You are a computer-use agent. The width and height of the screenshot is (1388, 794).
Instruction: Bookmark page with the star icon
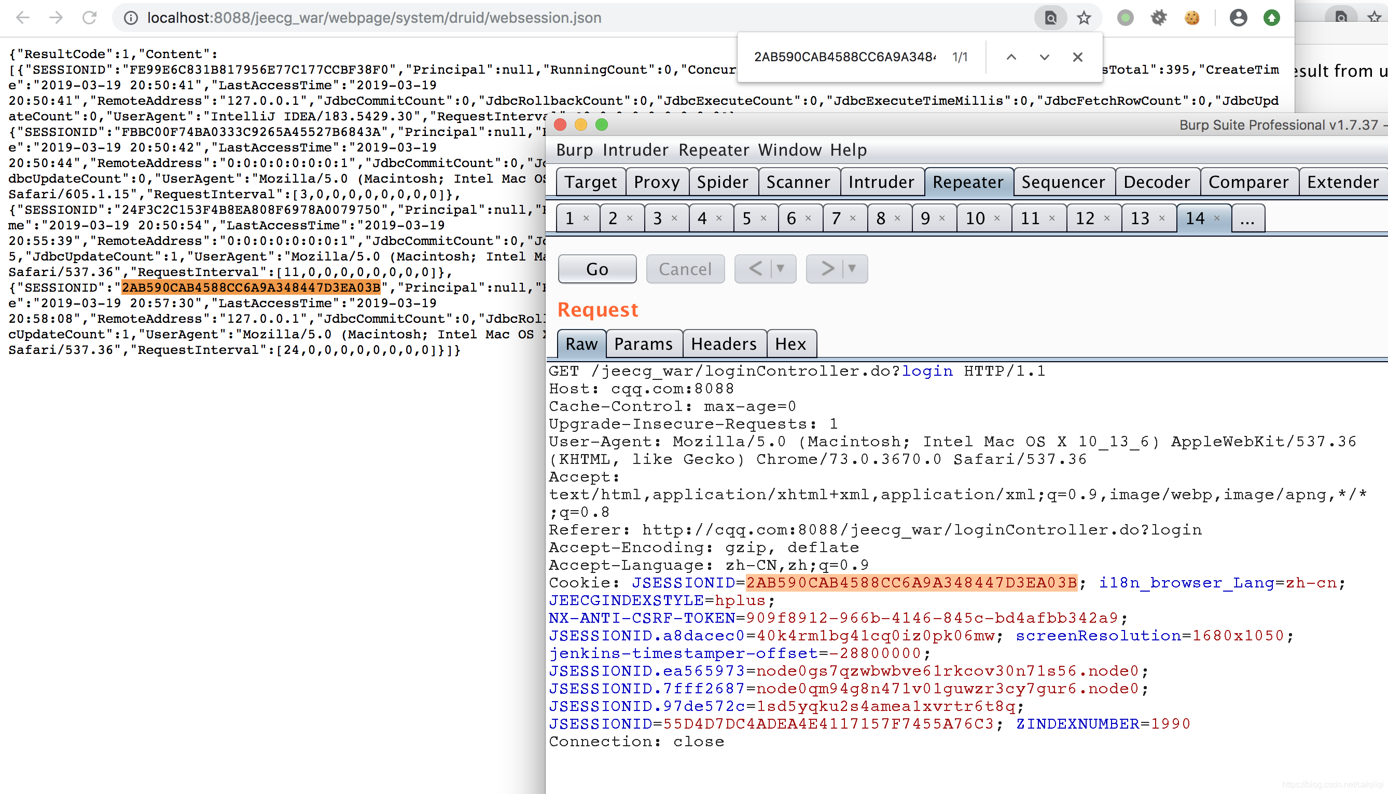(x=1084, y=18)
